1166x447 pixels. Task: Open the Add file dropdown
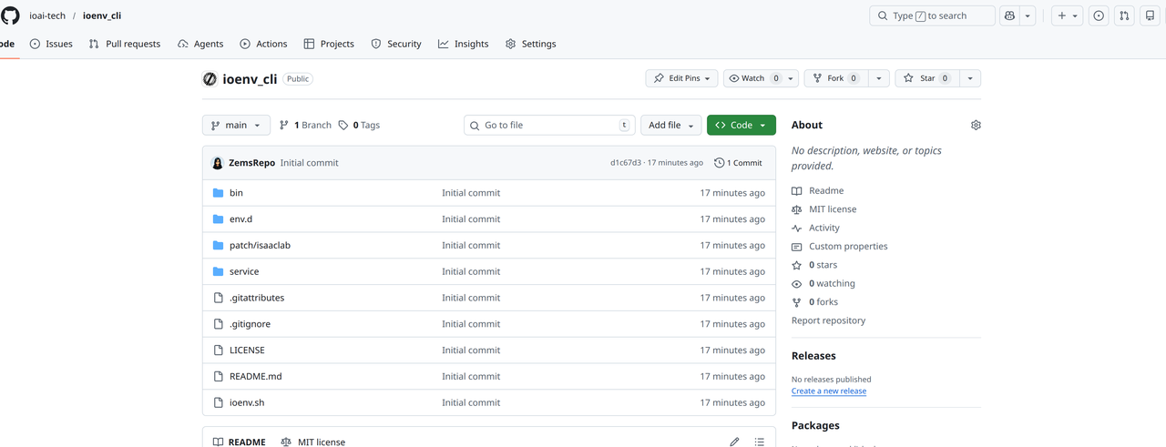(x=671, y=125)
